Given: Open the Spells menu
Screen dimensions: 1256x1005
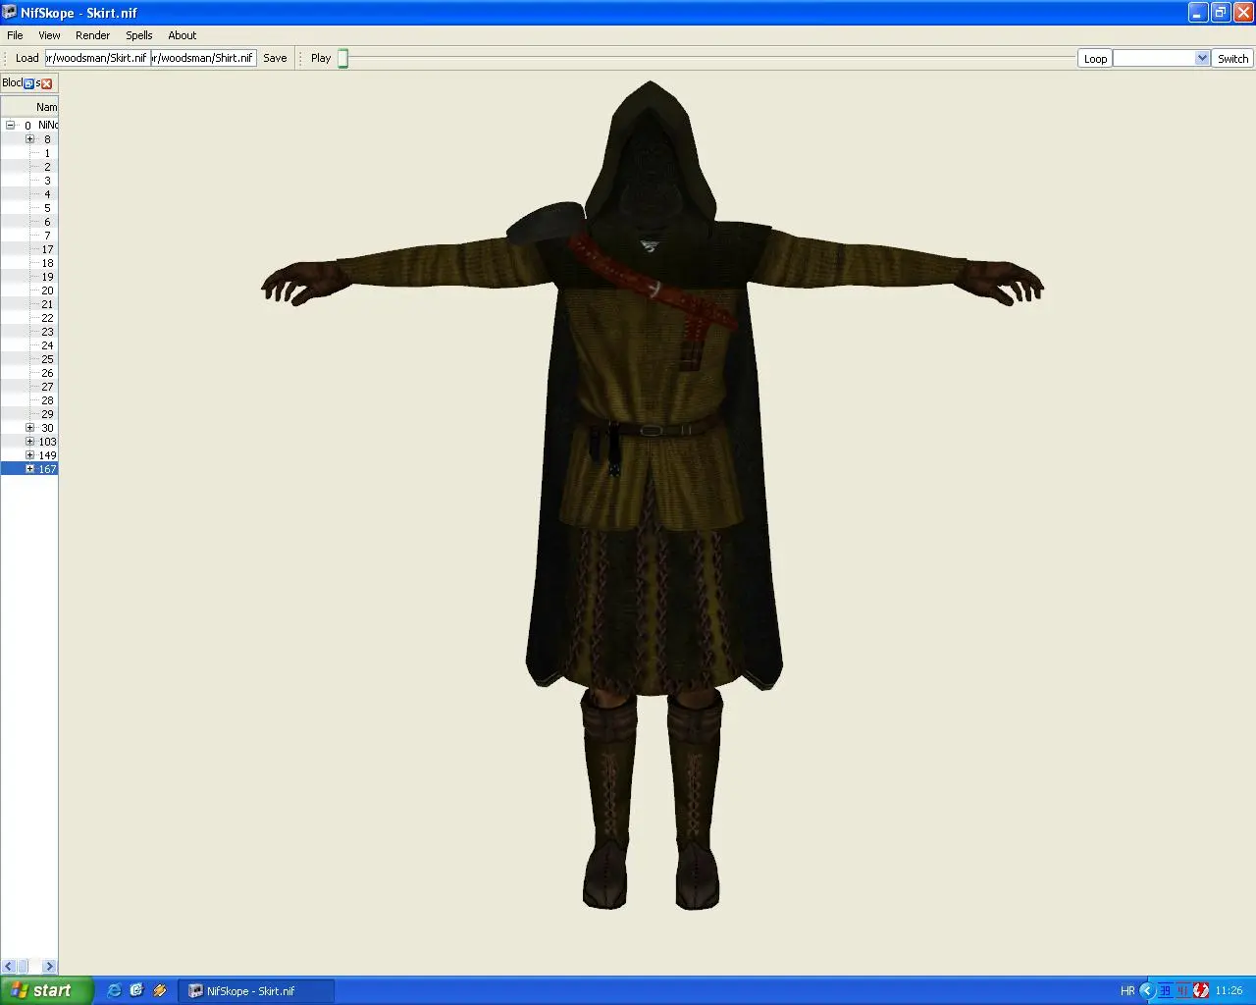Looking at the screenshot, I should coord(138,35).
